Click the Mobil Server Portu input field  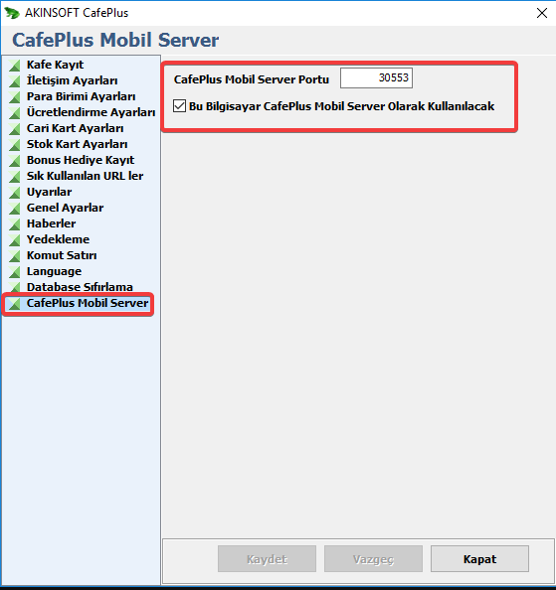[x=376, y=77]
